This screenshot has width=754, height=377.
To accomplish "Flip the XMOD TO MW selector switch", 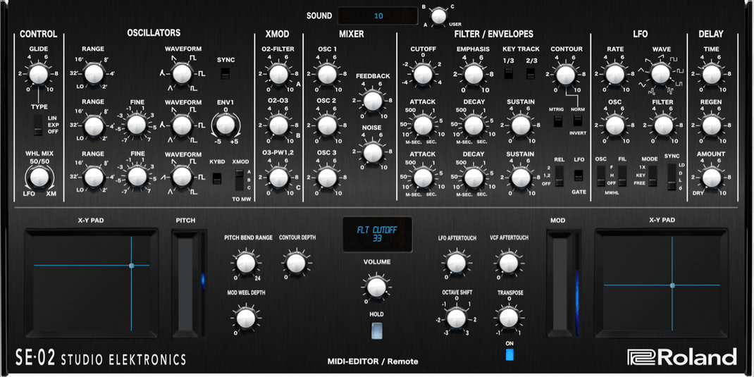I will point(240,180).
